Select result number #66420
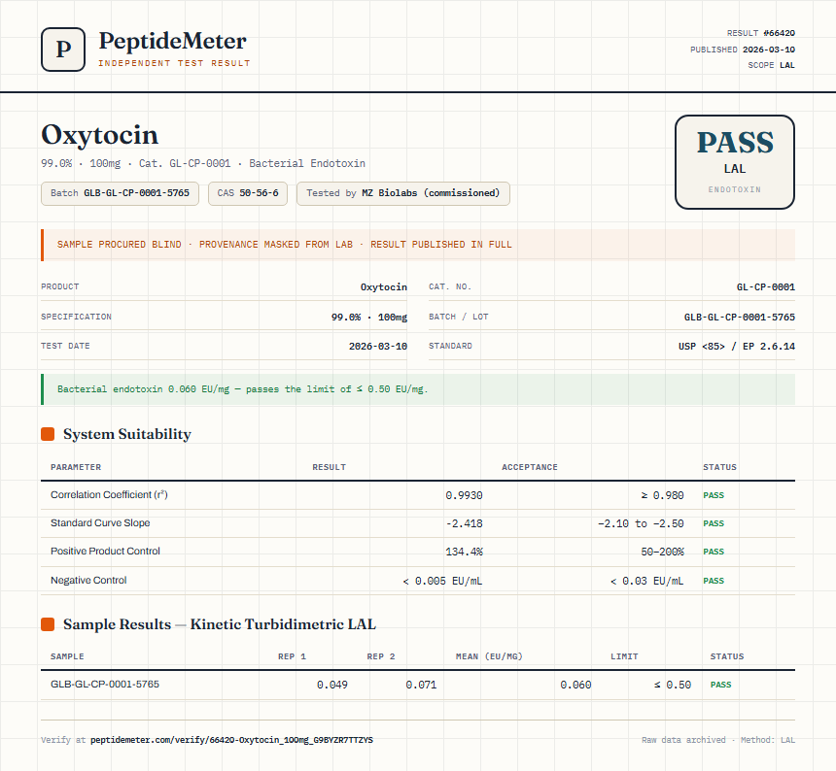836x771 pixels. 779,33
